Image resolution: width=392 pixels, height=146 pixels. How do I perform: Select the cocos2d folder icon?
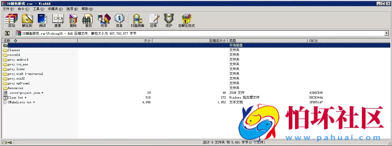pyautogui.click(x=5, y=55)
